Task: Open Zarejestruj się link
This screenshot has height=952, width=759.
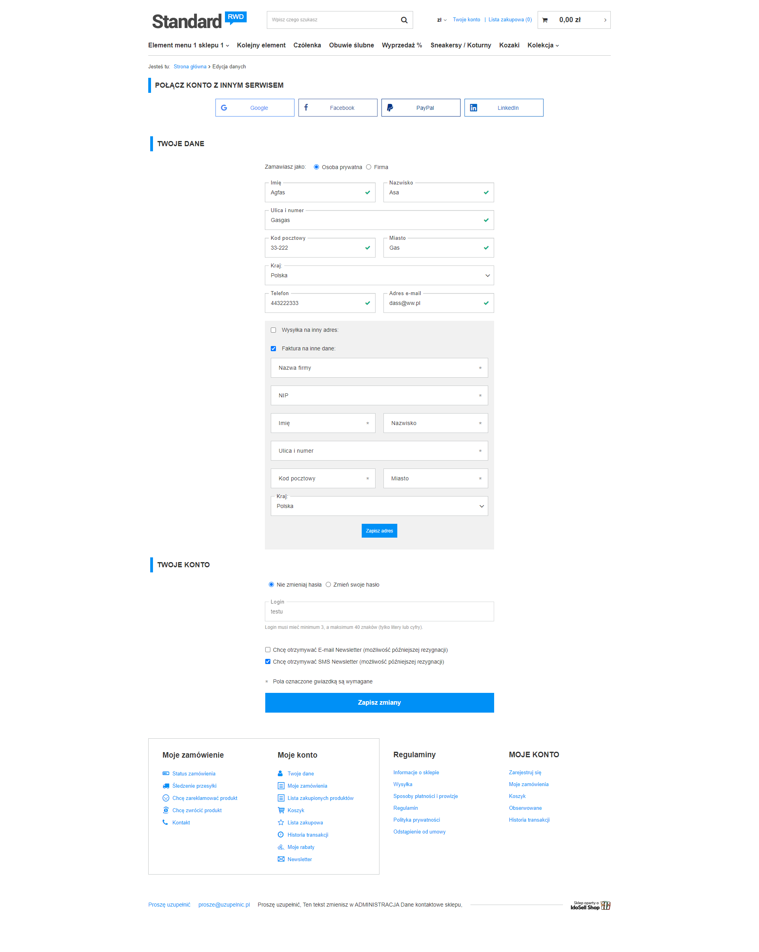Action: [525, 772]
